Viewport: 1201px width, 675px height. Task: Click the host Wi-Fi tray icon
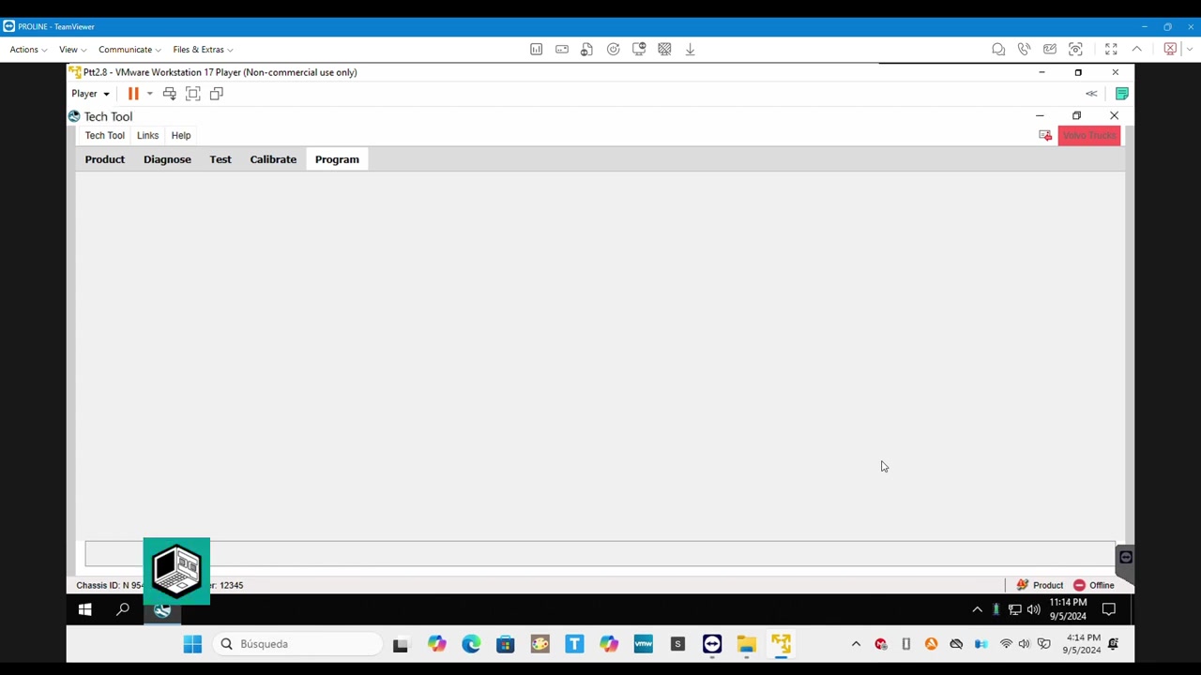1006,644
